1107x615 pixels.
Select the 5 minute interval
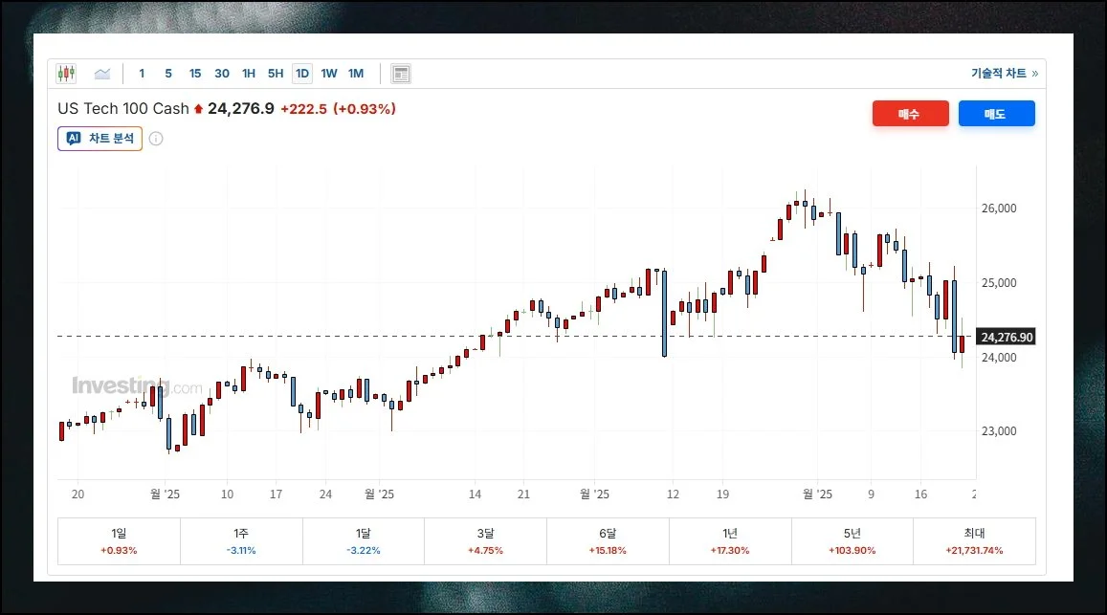(x=168, y=74)
